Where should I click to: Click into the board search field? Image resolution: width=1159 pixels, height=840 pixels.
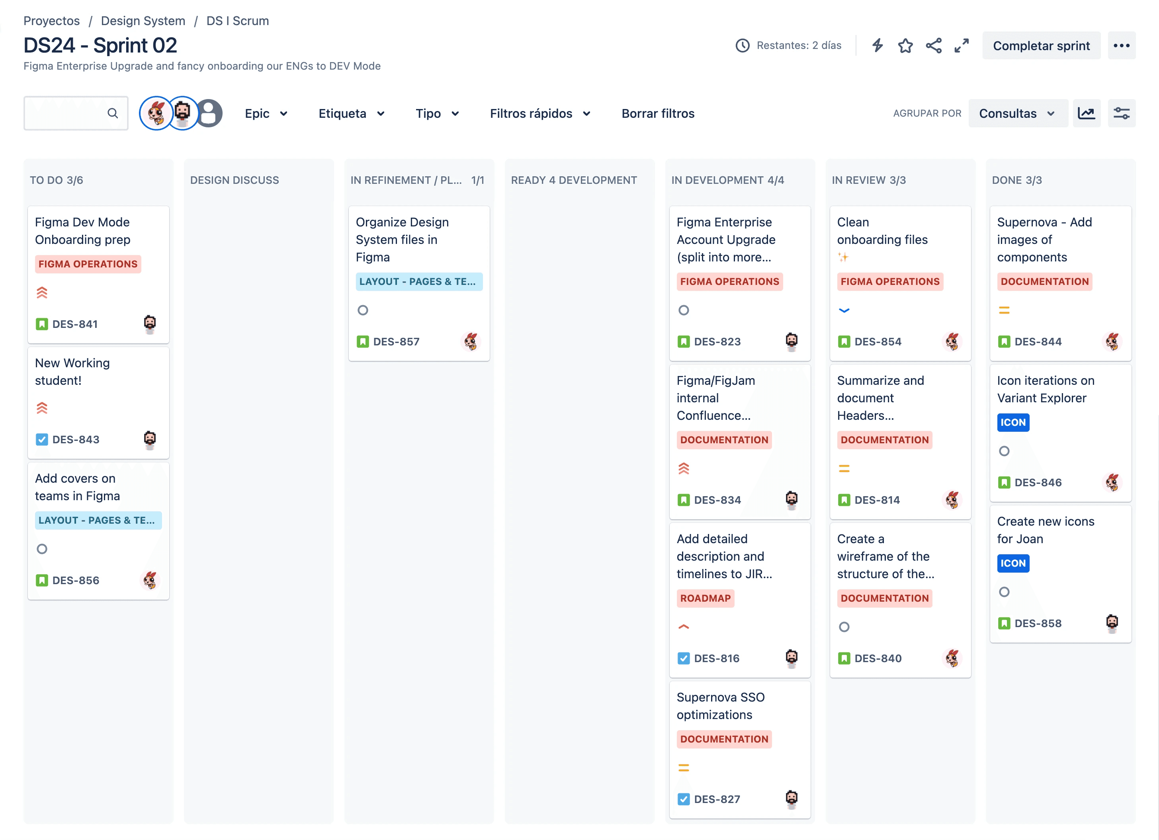click(x=76, y=113)
